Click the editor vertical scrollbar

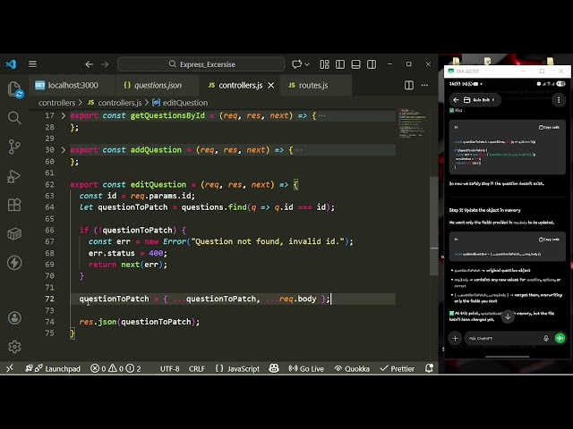(433, 226)
